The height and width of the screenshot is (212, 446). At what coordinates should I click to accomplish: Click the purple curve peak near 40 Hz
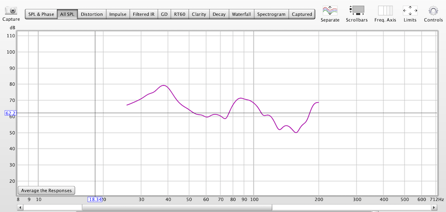(164, 85)
